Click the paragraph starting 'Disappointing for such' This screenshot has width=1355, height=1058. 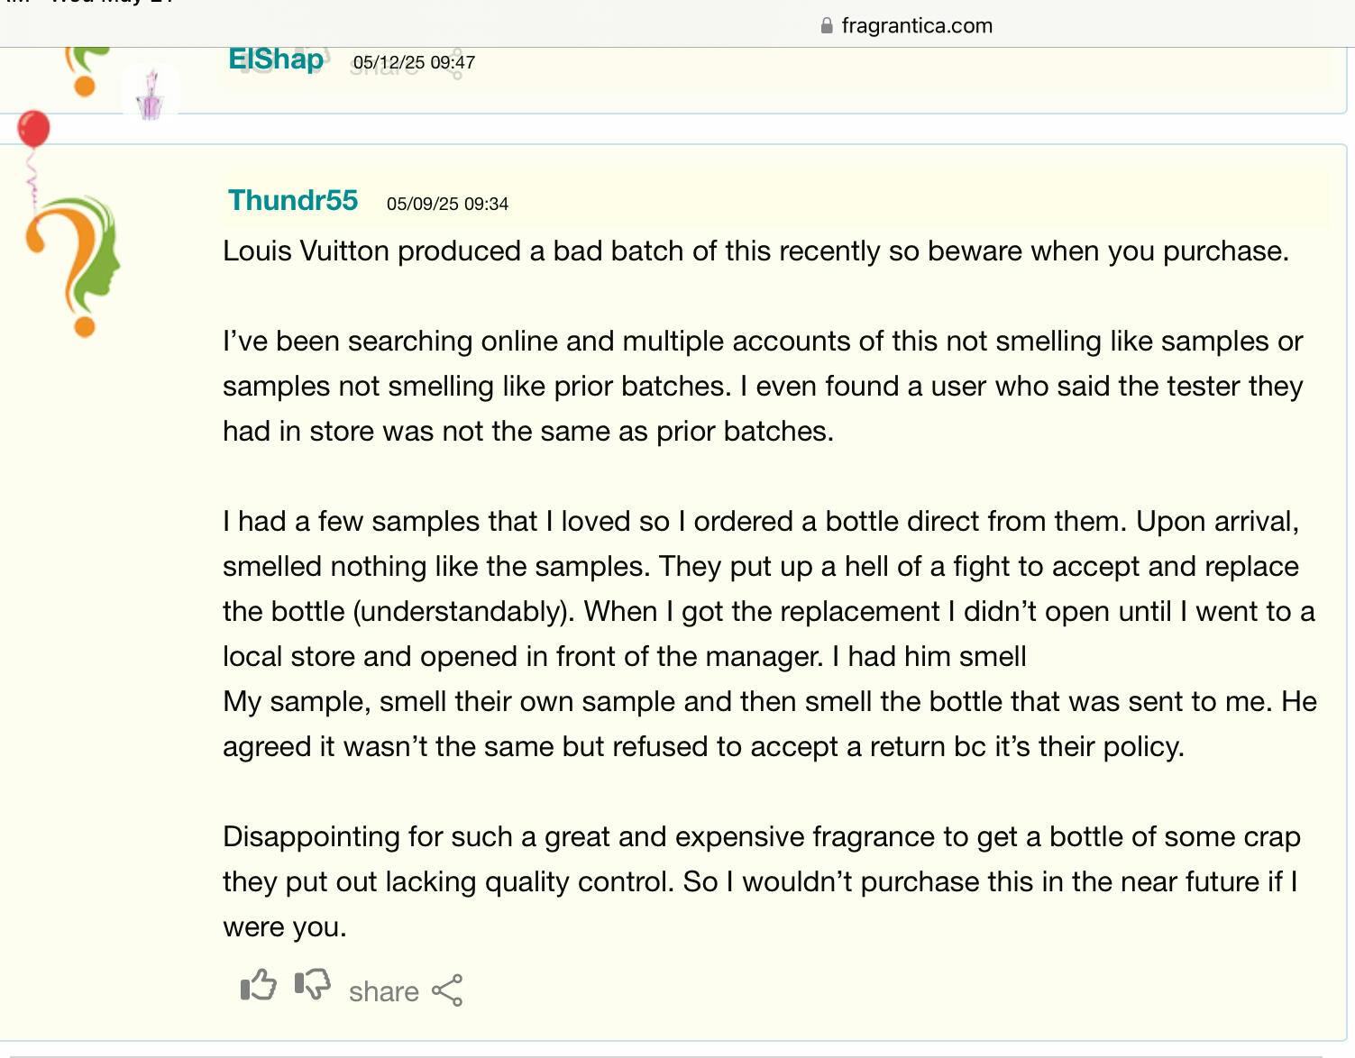click(x=762, y=881)
